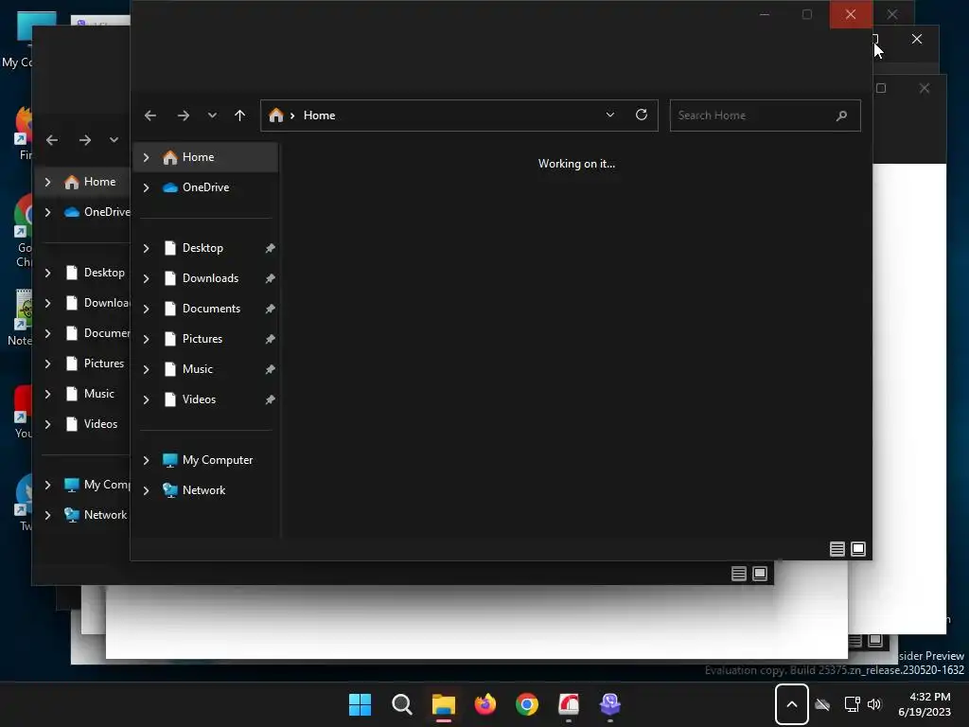Go forward in second Explorer window
The height and width of the screenshot is (727, 969).
(84, 140)
